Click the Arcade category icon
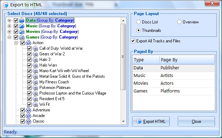This screenshot has height=138, width=222. coord(28,116)
